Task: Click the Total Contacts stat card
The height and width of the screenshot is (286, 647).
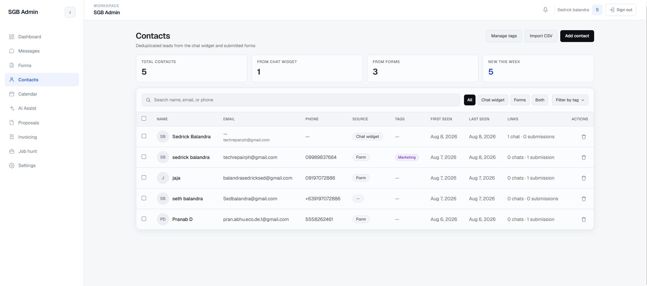Action: point(191,68)
